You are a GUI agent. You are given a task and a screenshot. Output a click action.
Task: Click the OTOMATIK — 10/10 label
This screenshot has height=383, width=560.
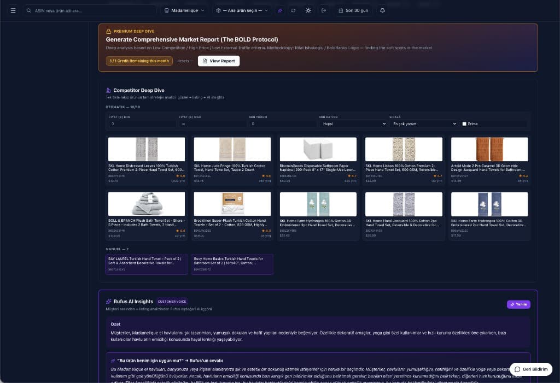pyautogui.click(x=123, y=107)
